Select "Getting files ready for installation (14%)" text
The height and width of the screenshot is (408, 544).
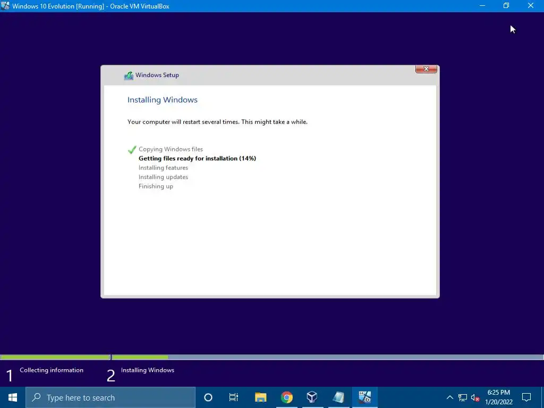pos(197,158)
